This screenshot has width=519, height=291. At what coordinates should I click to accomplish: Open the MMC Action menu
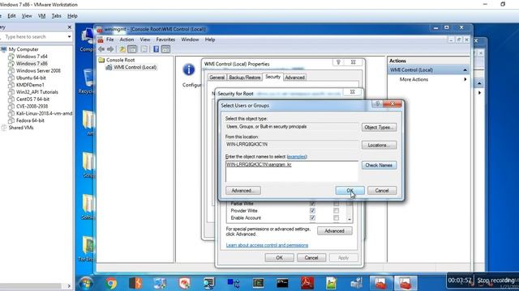127,40
